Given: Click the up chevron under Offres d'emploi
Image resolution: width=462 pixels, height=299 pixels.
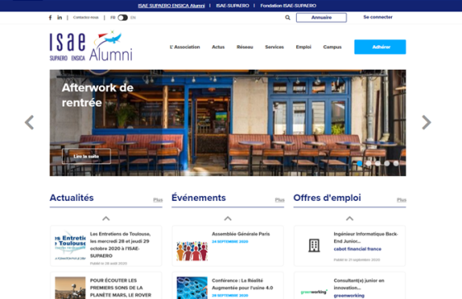Looking at the screenshot, I should coord(350,218).
